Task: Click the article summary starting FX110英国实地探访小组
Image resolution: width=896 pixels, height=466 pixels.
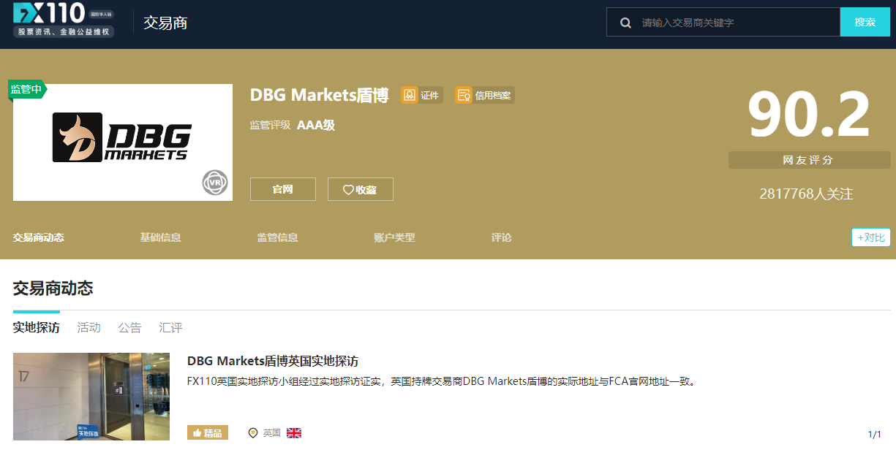Action: 441,381
